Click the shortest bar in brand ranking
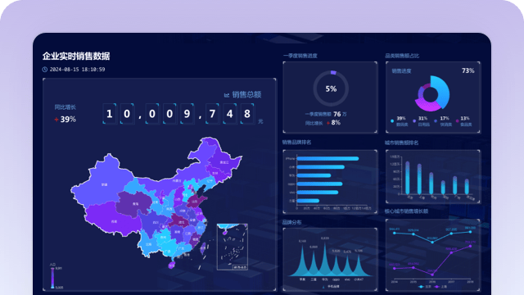Viewport: 524px width, 295px height. 308,201
